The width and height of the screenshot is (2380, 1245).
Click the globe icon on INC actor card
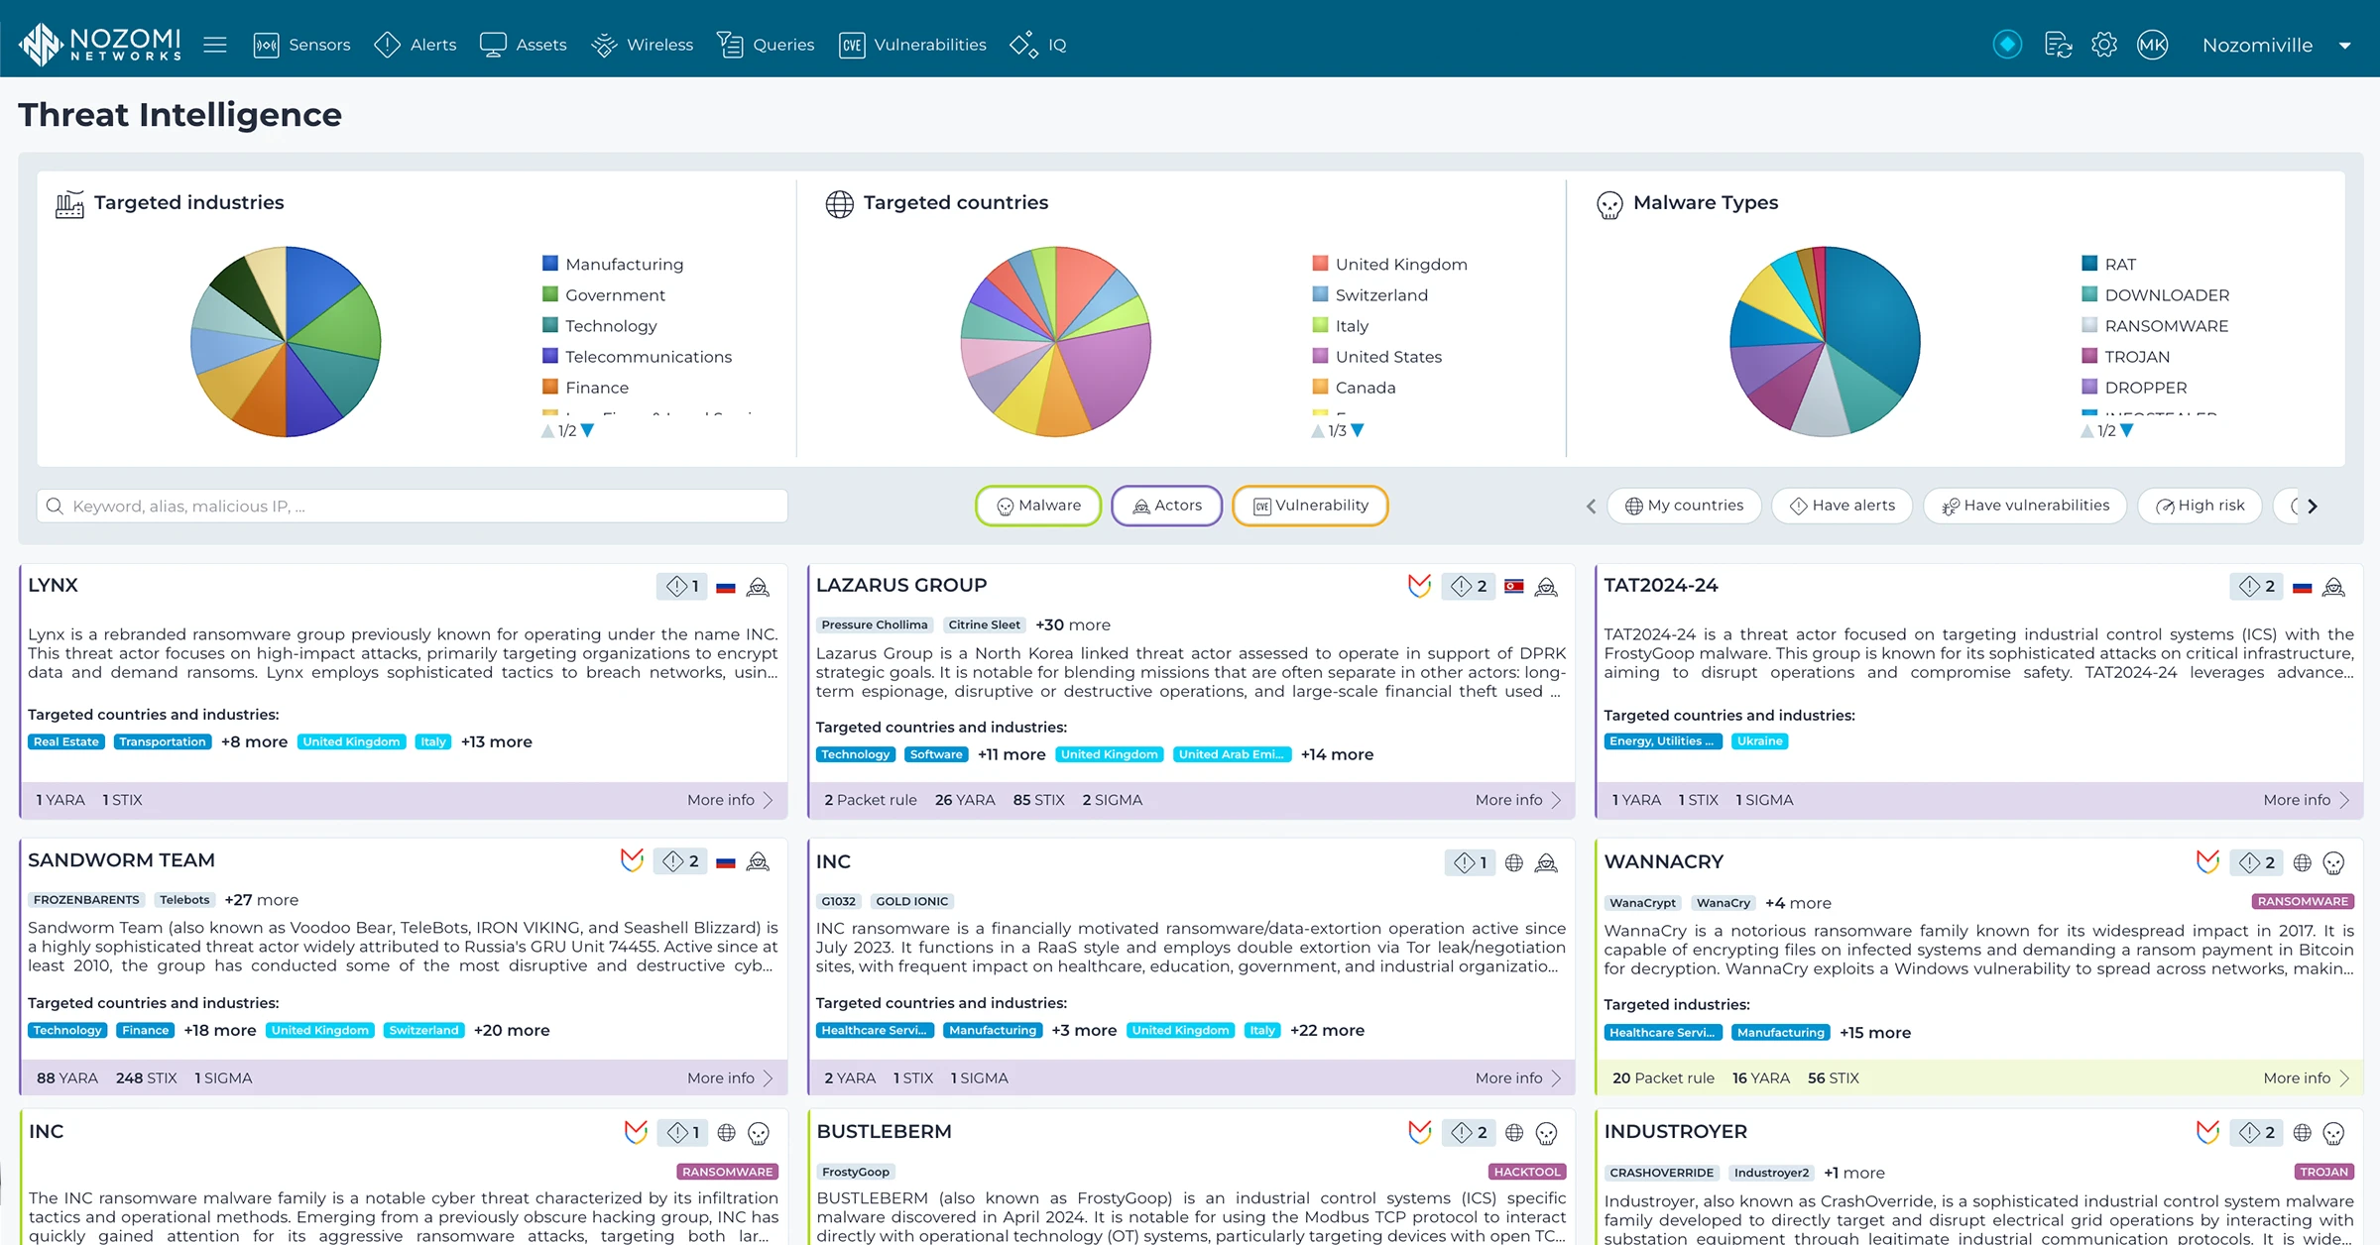1514,863
